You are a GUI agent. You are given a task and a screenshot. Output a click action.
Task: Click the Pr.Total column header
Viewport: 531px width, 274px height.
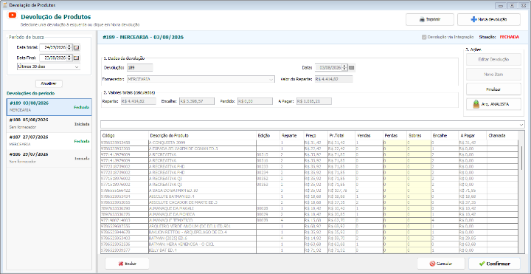coord(341,135)
